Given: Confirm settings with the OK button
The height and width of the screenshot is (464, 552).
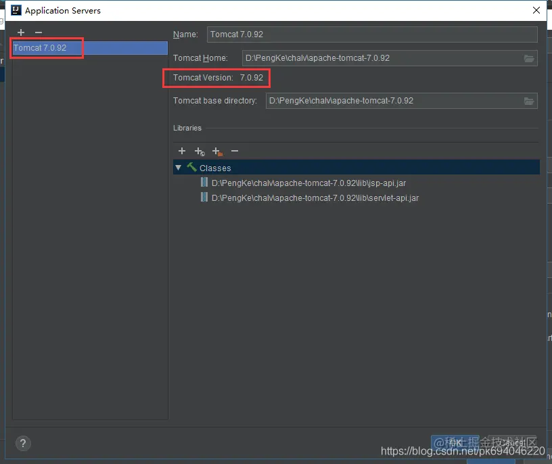Looking at the screenshot, I should tap(455, 442).
